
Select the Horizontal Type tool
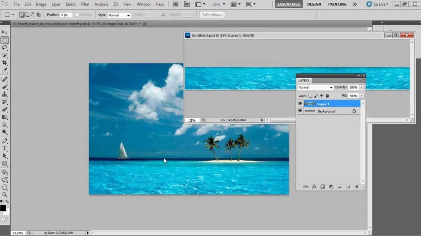5,148
